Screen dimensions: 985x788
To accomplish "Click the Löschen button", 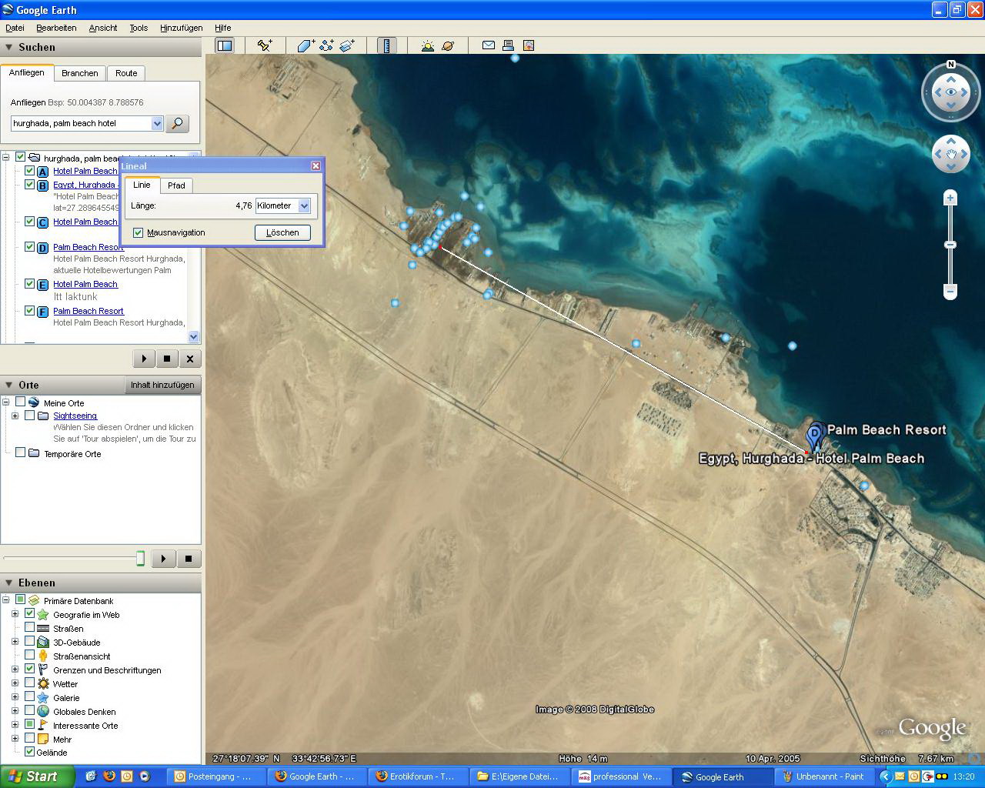I will pos(282,232).
